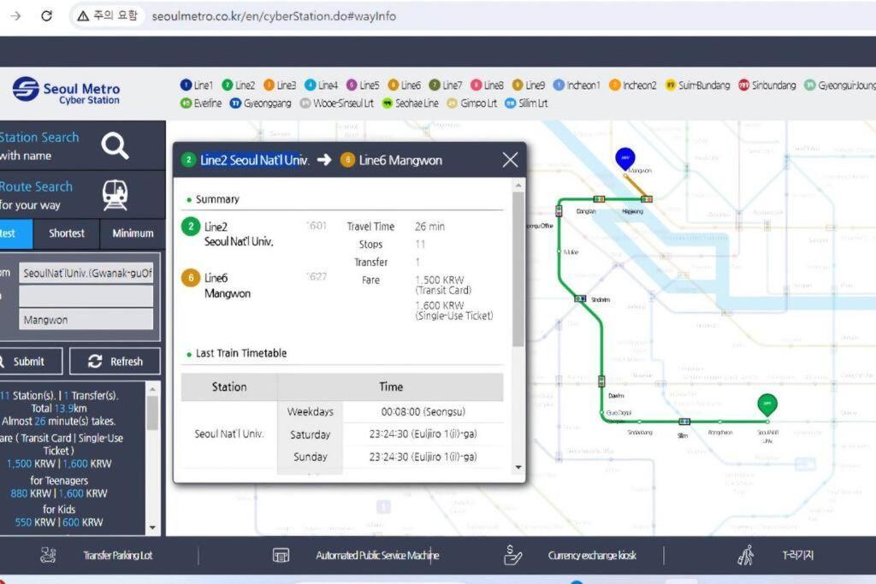
Task: Click the Automated Public Service Machine icon
Action: [281, 555]
